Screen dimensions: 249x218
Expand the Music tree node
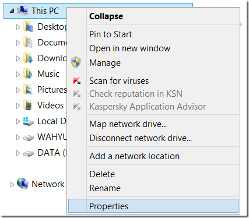(18, 74)
